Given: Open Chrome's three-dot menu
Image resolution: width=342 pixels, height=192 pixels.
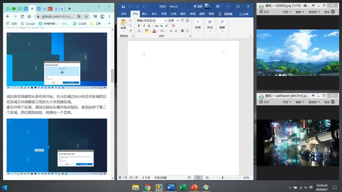Looking at the screenshot, I should point(109,17).
